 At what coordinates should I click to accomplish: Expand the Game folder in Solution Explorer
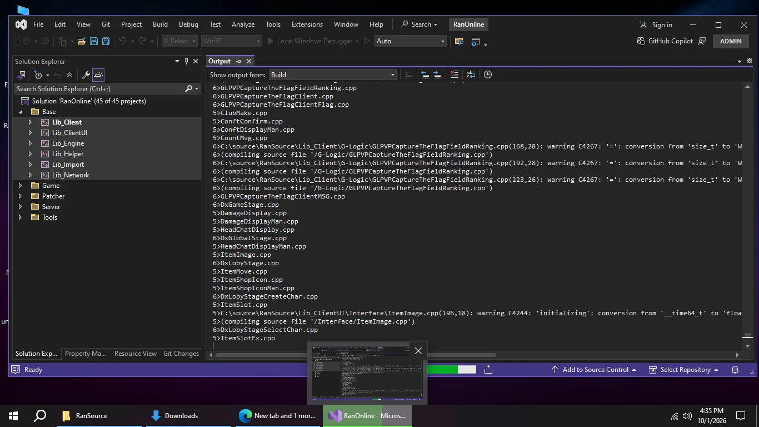[x=20, y=186]
